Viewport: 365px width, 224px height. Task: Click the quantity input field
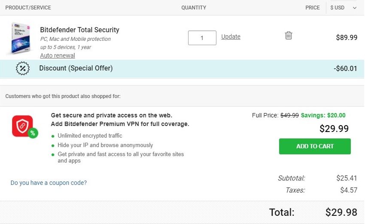click(202, 37)
